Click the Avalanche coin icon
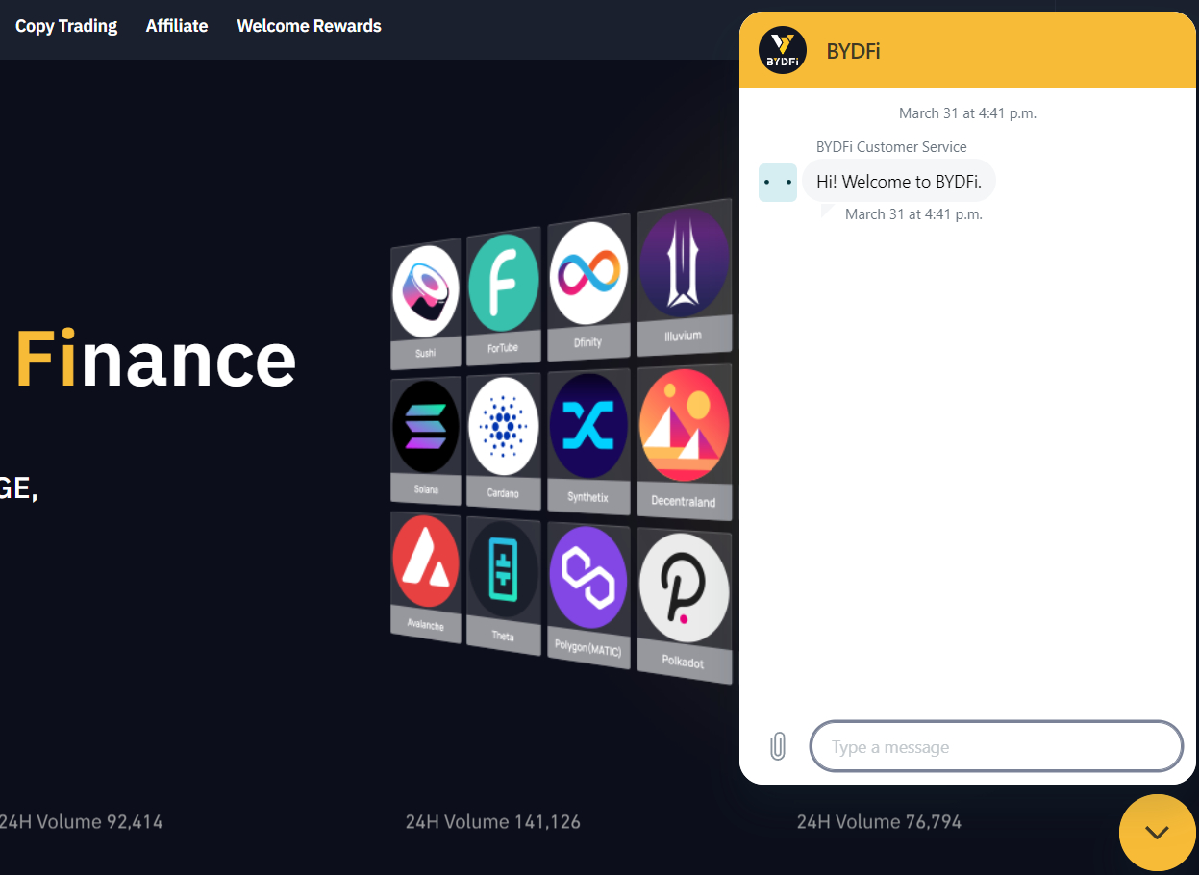This screenshot has height=875, width=1199. [x=425, y=562]
